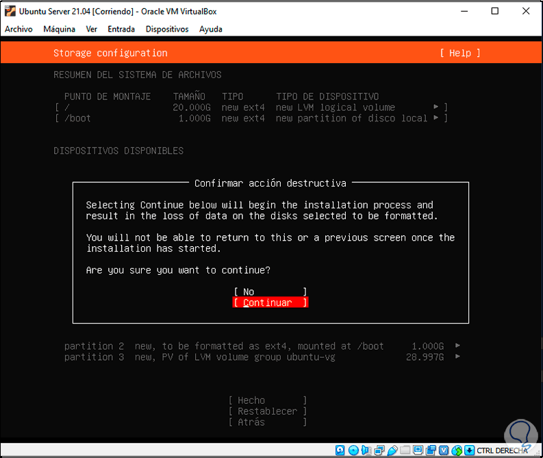The height and width of the screenshot is (458, 543).
Task: Click the recording status icon
Action: pos(431,450)
